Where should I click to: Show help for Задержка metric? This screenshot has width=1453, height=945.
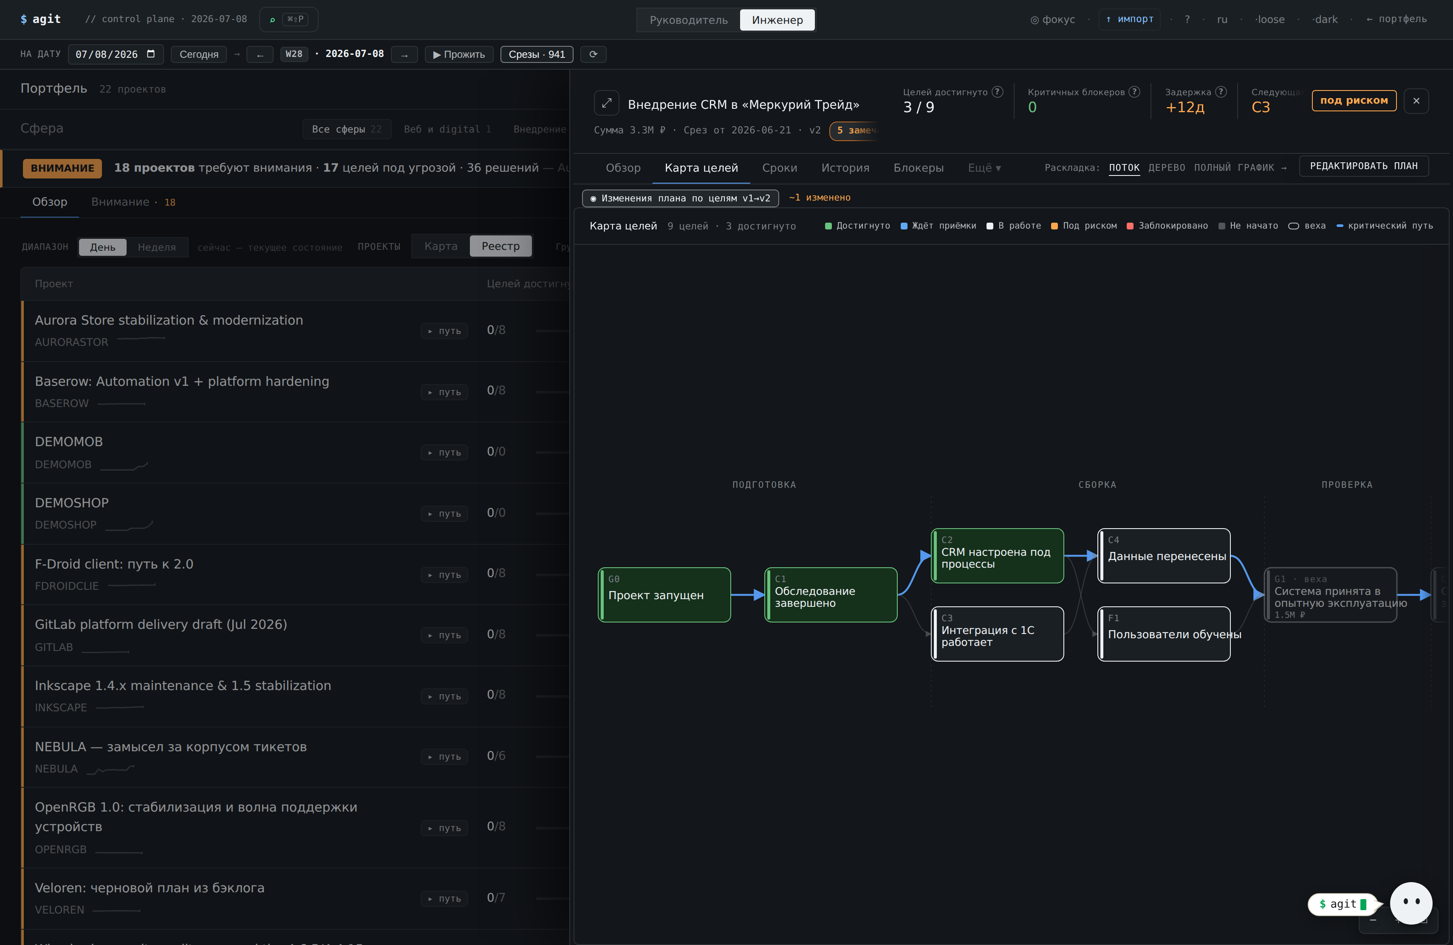pos(1221,92)
